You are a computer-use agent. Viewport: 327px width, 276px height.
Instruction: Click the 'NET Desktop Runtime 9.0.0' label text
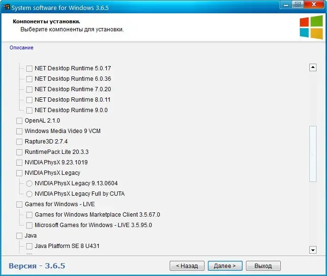pos(71,110)
